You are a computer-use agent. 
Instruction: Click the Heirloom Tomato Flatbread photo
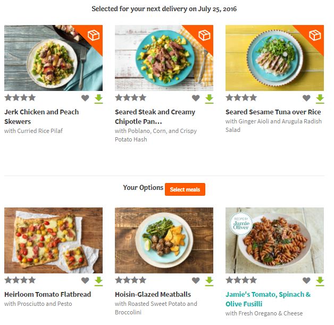point(53,240)
